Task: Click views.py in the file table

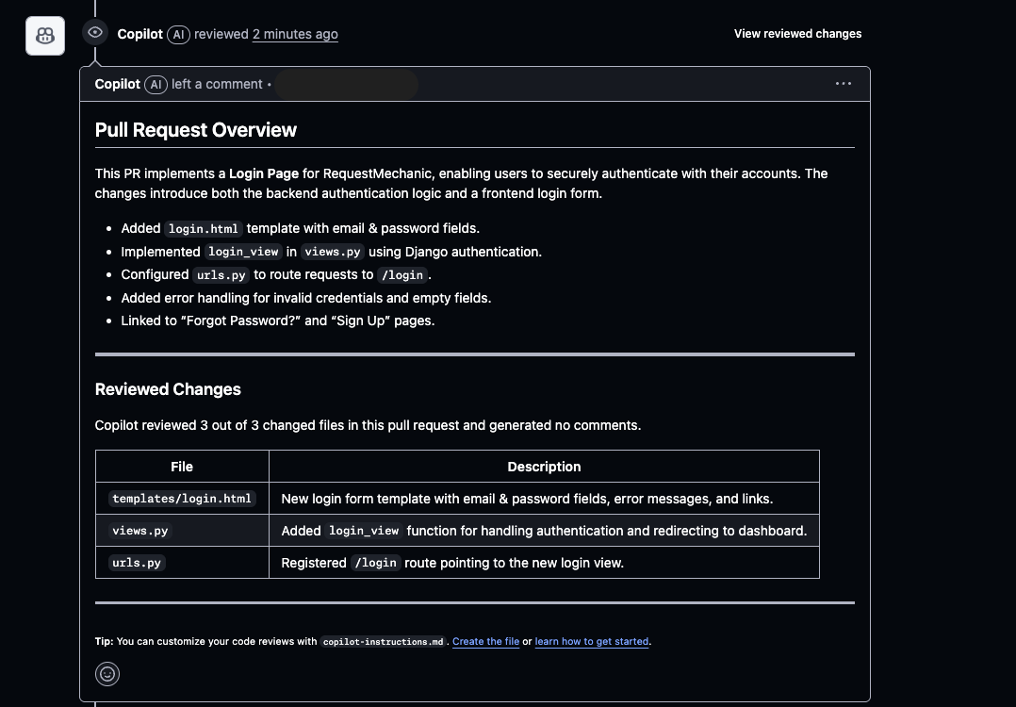Action: coord(139,531)
